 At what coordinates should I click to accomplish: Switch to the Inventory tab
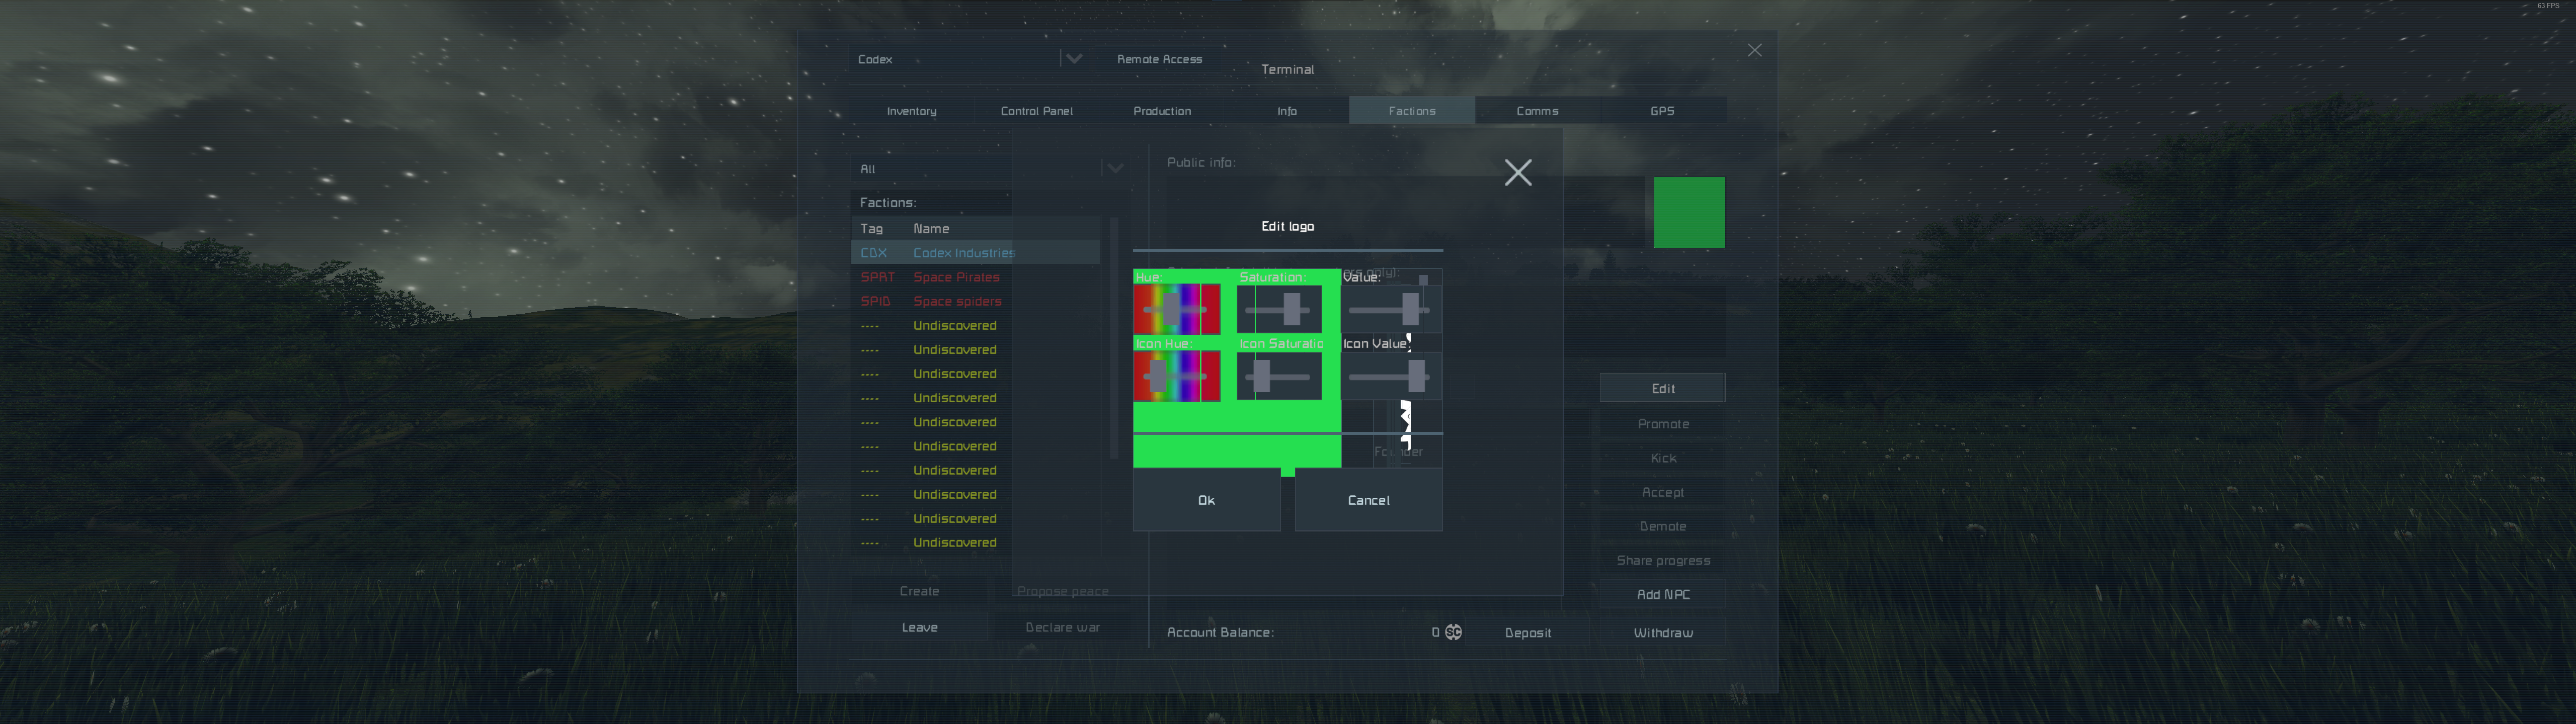pos(911,111)
